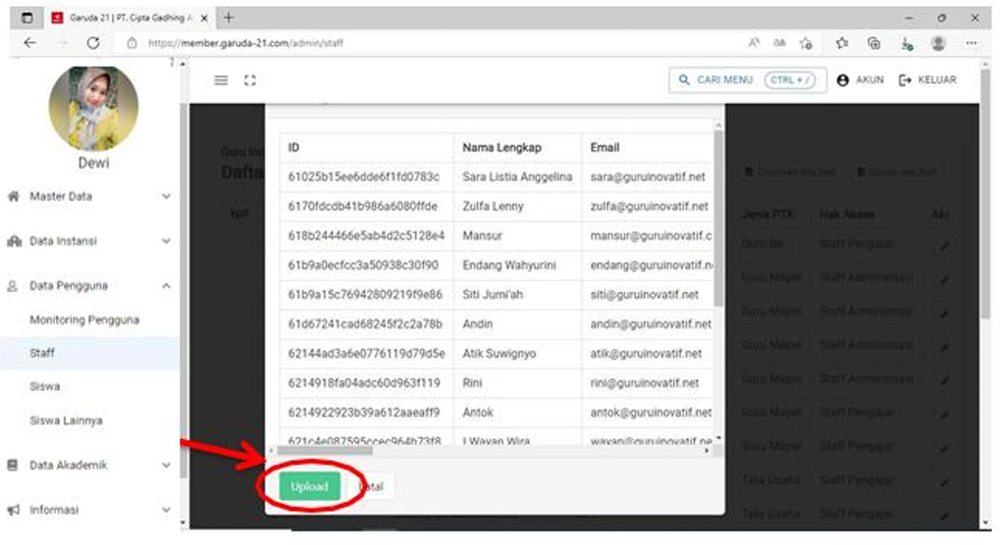Click the Data Pengguna user icon
This screenshot has width=1001, height=545.
(12, 285)
